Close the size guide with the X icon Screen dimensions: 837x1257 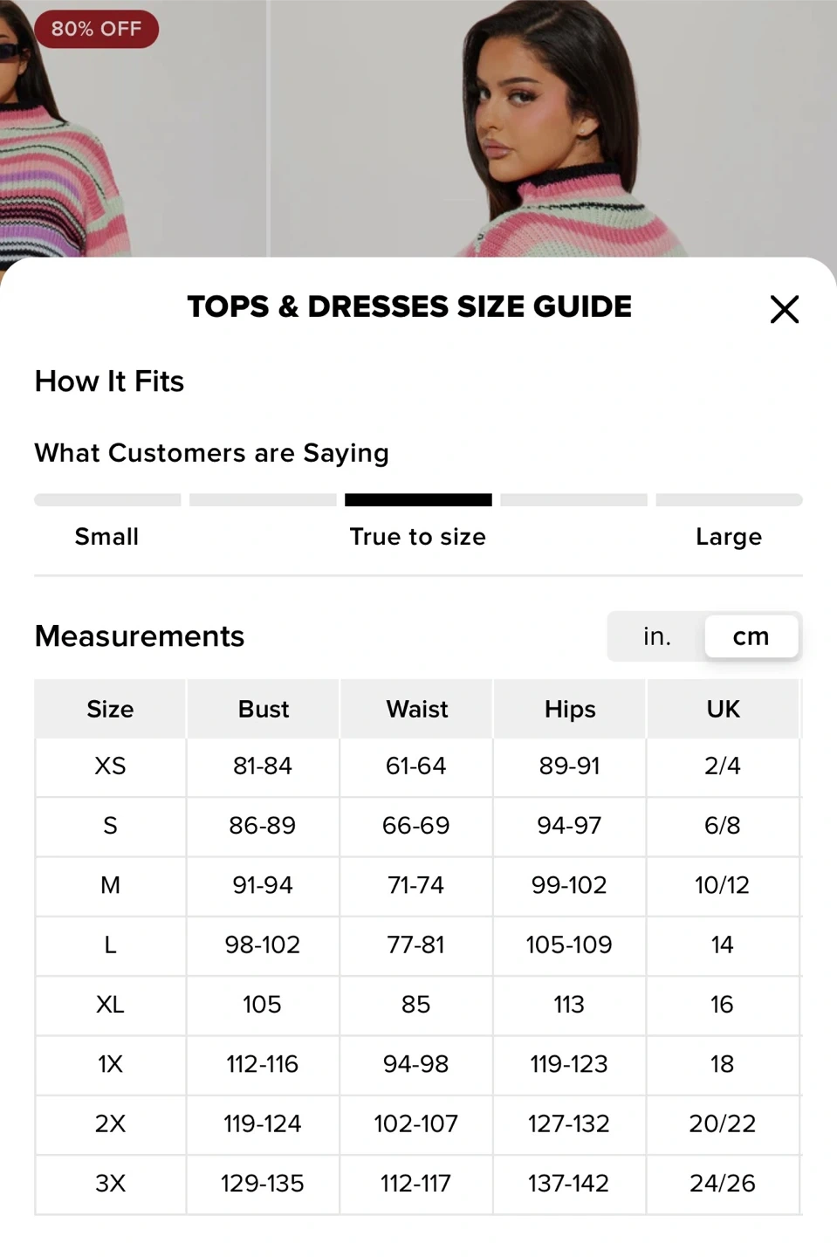coord(784,309)
